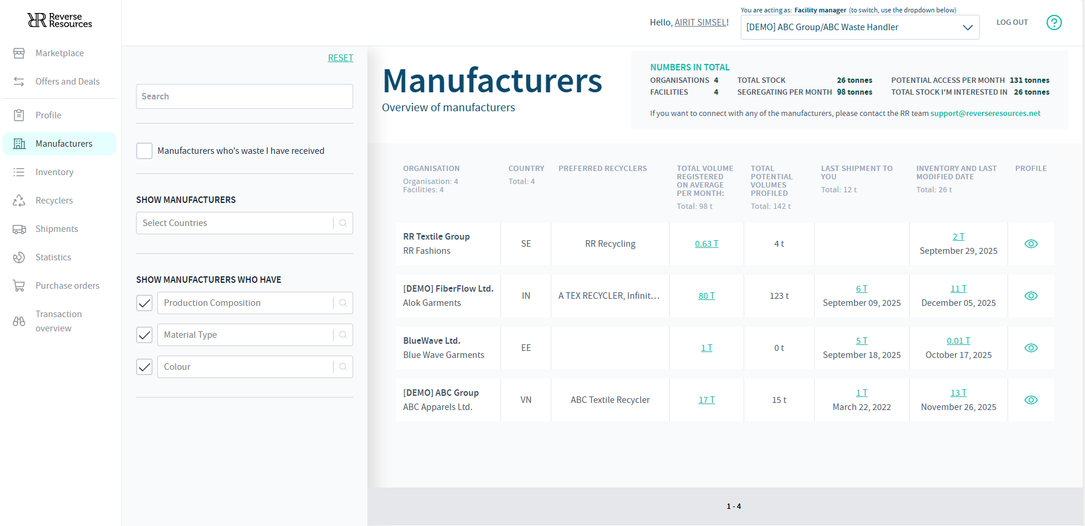View BlueWave Ltd. profile eye icon
The height and width of the screenshot is (526, 1085).
1031,348
